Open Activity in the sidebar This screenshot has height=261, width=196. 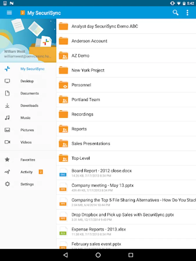coord(28,172)
